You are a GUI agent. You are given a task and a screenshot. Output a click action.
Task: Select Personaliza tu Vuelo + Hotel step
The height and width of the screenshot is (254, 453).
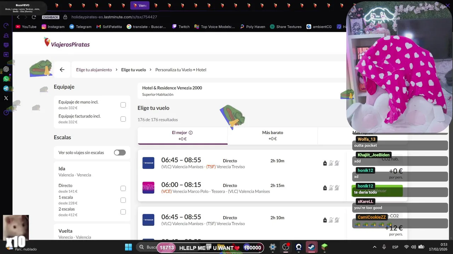pyautogui.click(x=181, y=70)
